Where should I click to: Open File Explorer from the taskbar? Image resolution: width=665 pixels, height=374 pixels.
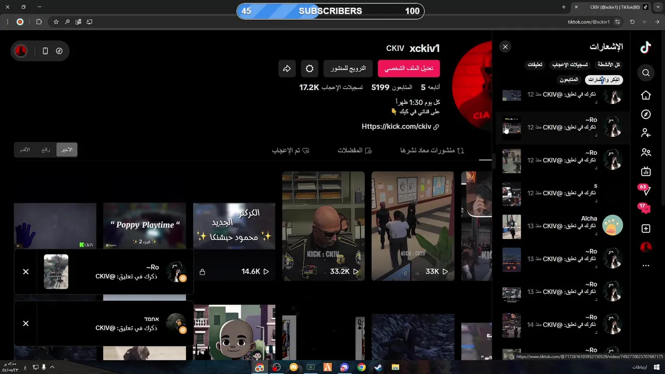pyautogui.click(x=395, y=367)
